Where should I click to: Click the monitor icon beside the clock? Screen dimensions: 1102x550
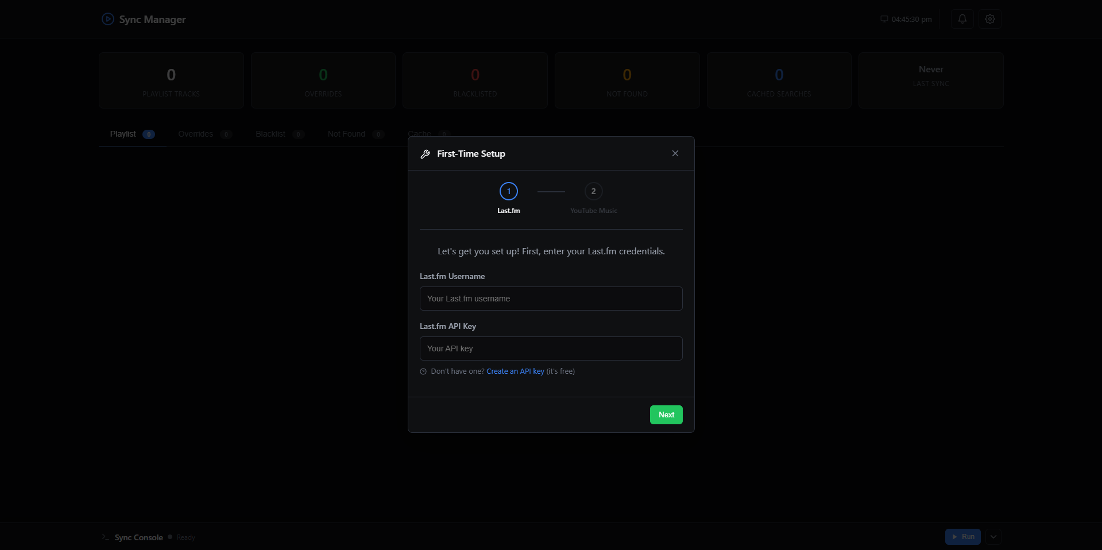coord(884,19)
